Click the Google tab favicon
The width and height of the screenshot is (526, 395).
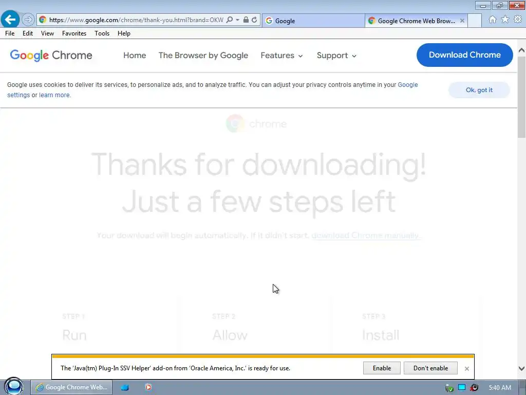(269, 21)
